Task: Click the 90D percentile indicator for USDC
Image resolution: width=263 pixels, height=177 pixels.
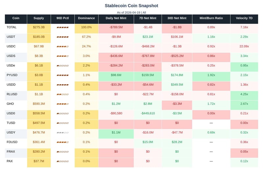Action: click(62, 46)
